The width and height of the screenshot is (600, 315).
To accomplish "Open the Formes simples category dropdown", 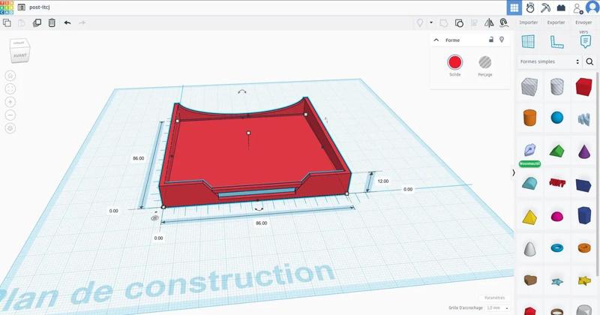I will [x=550, y=61].
